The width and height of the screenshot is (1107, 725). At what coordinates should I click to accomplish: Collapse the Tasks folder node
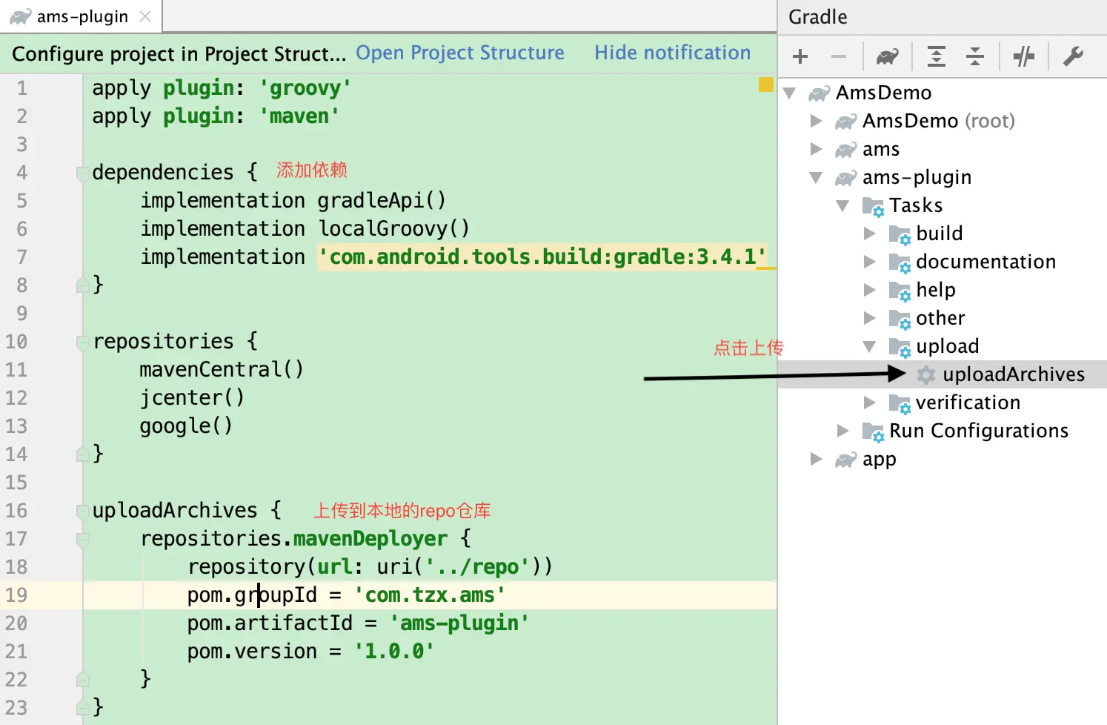tap(843, 205)
